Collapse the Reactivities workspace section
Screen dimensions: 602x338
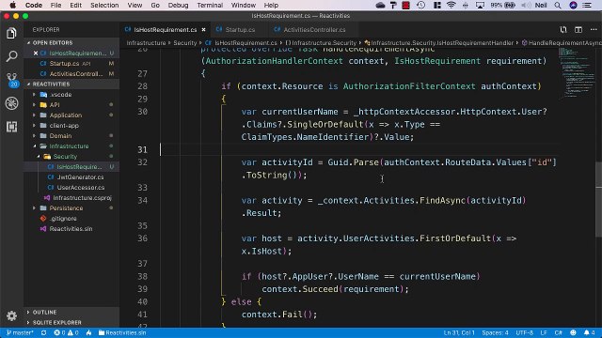pyautogui.click(x=71, y=84)
